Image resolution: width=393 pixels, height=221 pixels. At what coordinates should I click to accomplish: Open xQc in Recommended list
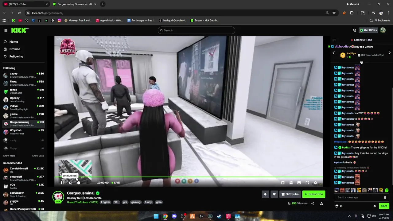pyautogui.click(x=24, y=186)
